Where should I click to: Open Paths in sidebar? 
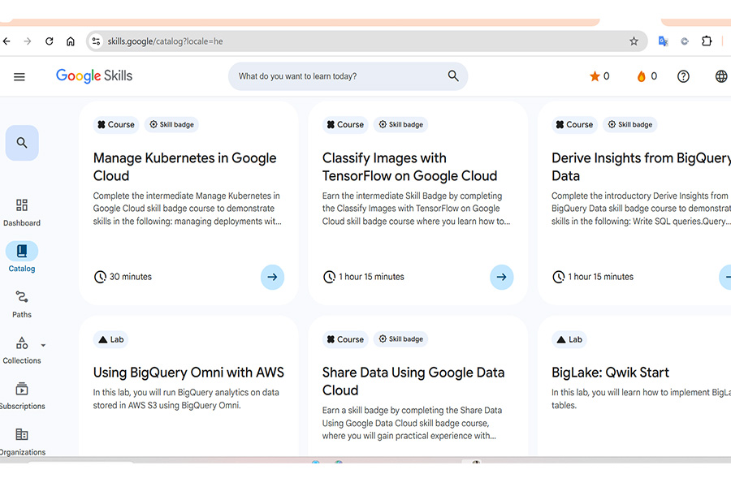(x=22, y=304)
